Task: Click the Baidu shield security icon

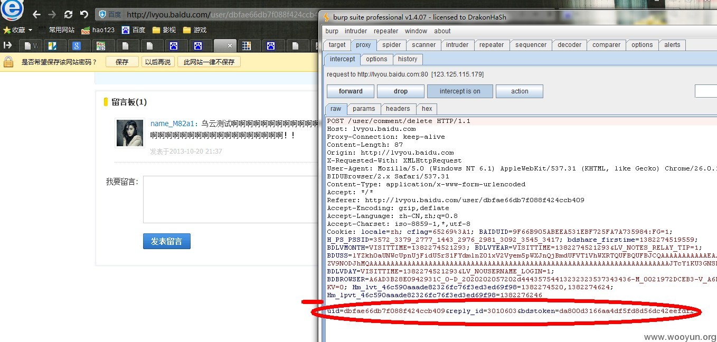Action: click(102, 15)
